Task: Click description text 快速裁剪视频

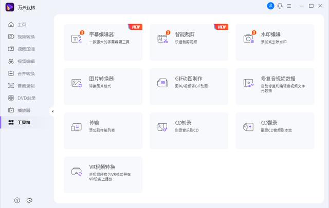Action: [x=186, y=42]
